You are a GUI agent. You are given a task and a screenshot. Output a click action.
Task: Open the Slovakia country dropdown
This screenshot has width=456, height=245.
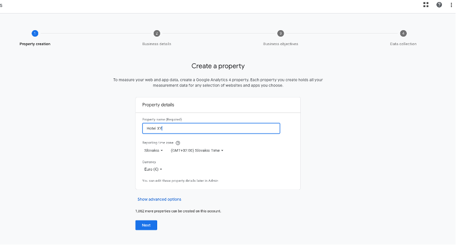click(153, 150)
